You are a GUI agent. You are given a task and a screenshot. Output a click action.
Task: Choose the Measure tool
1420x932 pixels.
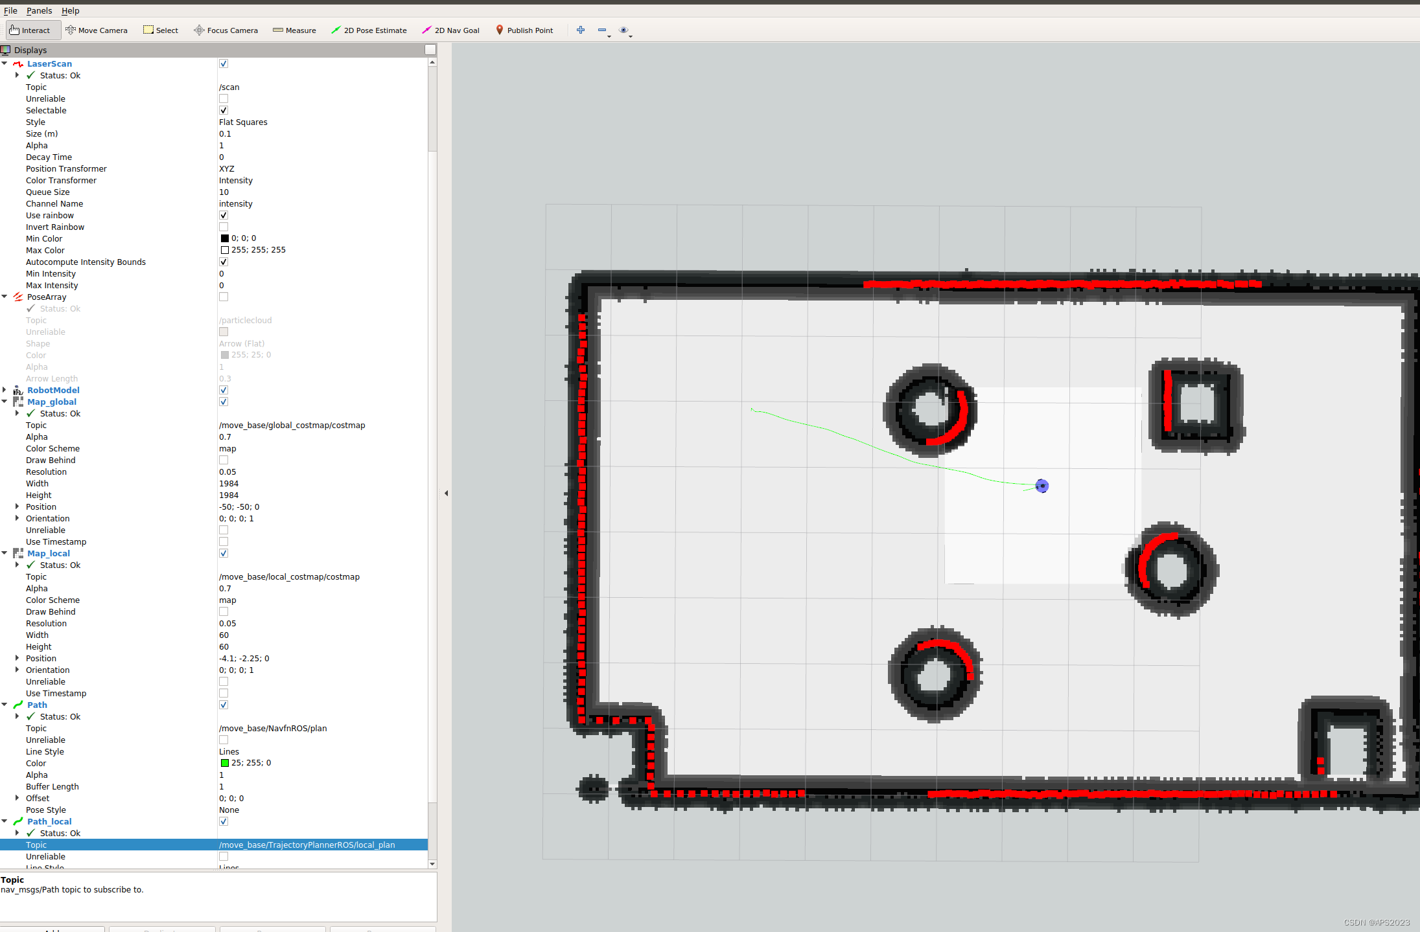[x=294, y=30]
